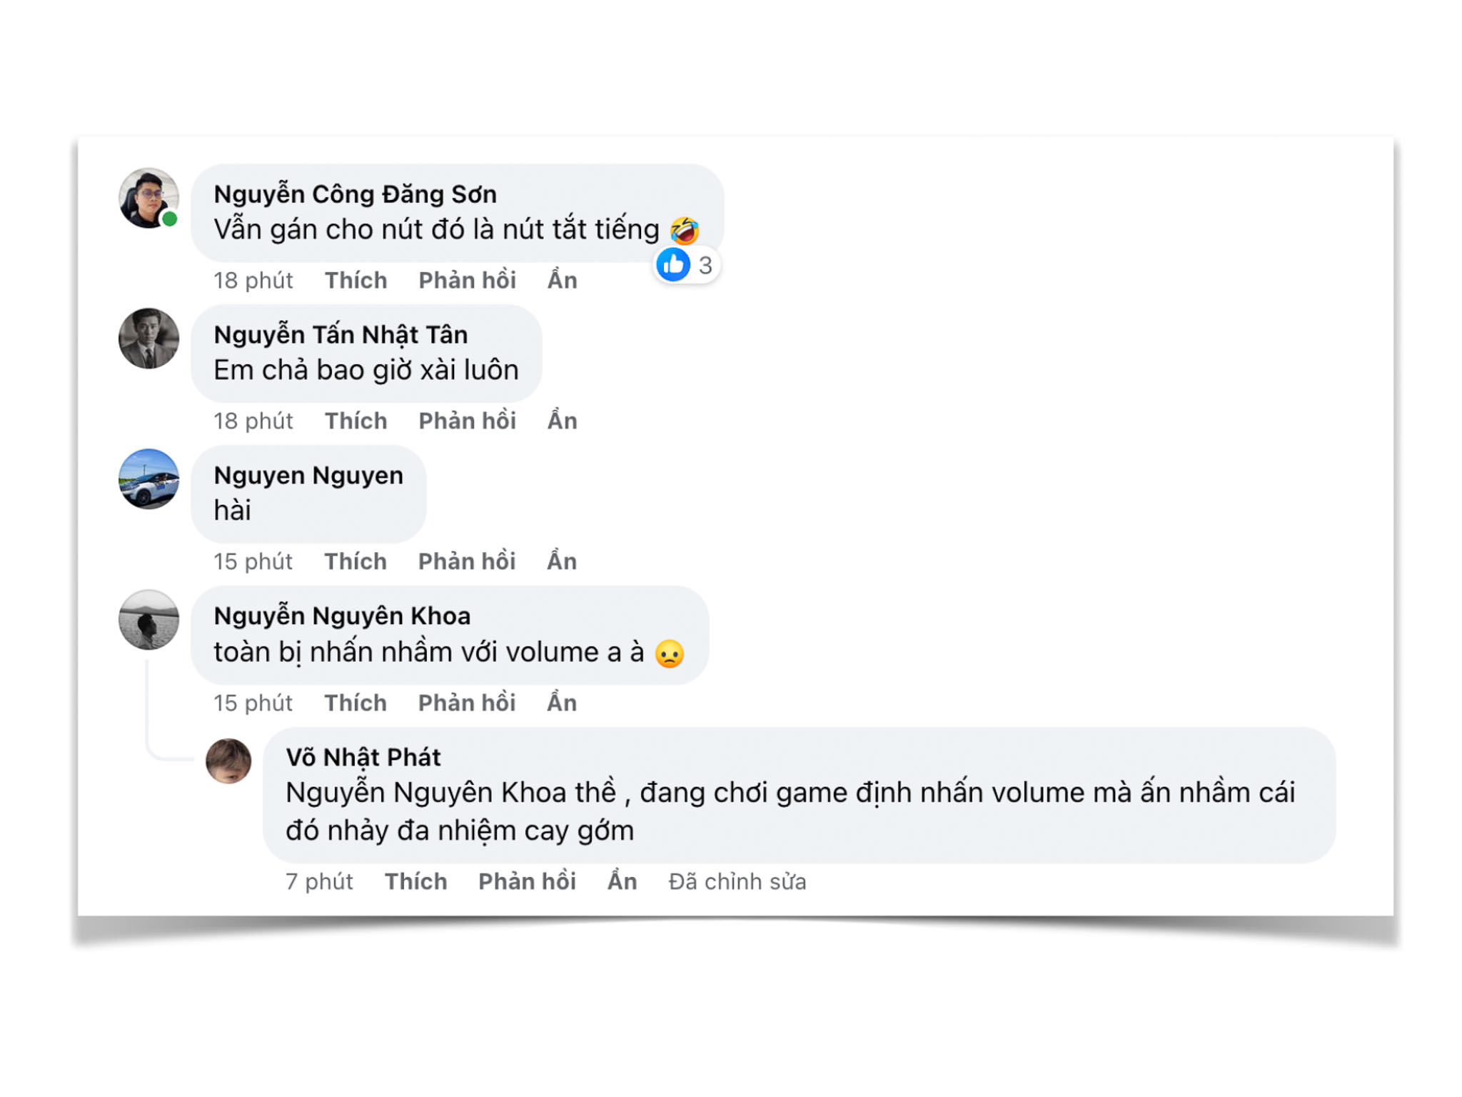1462x1097 pixels.
Task: Reply to Nguyễn Tấn Nhật Tân's comment
Action: pos(467,421)
